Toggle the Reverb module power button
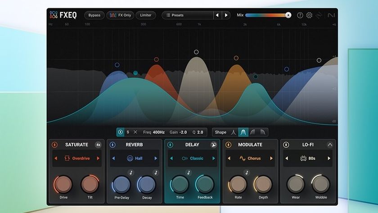Screen dimensions: 378x213 [x=112, y=145]
